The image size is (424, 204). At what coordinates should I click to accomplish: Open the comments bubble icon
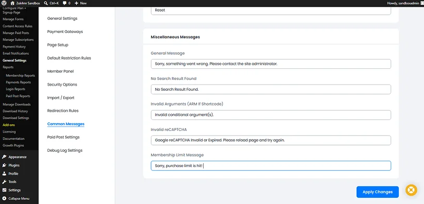pos(65,3)
